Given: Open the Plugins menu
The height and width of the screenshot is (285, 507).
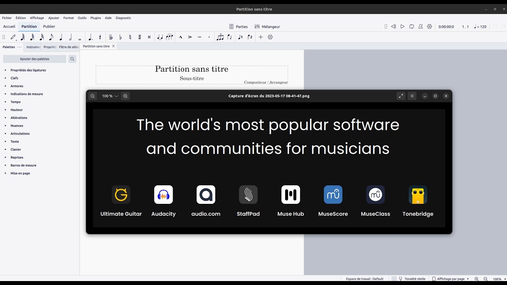Looking at the screenshot, I should pyautogui.click(x=95, y=18).
